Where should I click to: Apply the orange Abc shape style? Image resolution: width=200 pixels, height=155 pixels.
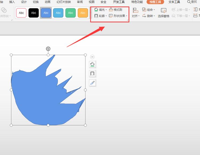point(83,13)
